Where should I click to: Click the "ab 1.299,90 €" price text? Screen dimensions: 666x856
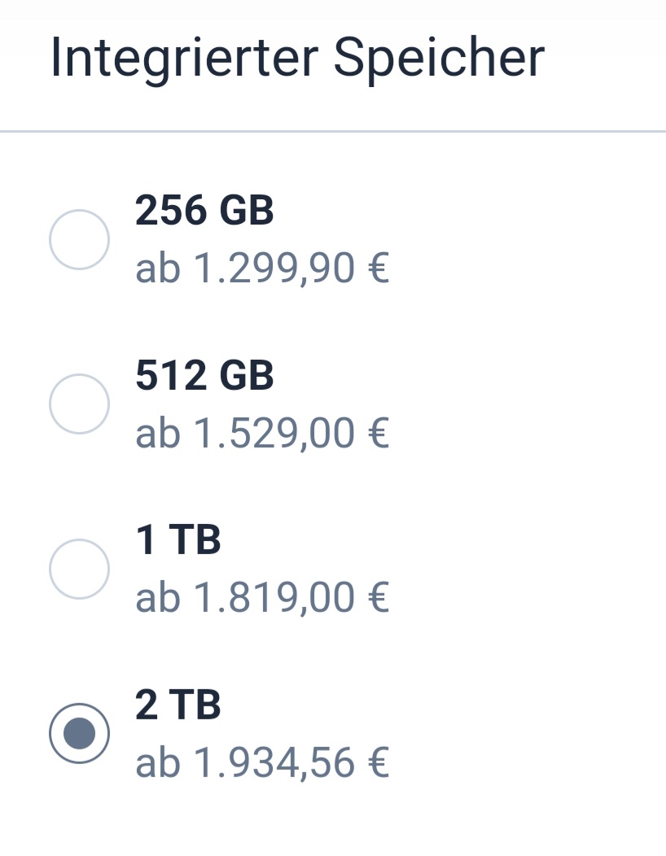[x=262, y=269]
